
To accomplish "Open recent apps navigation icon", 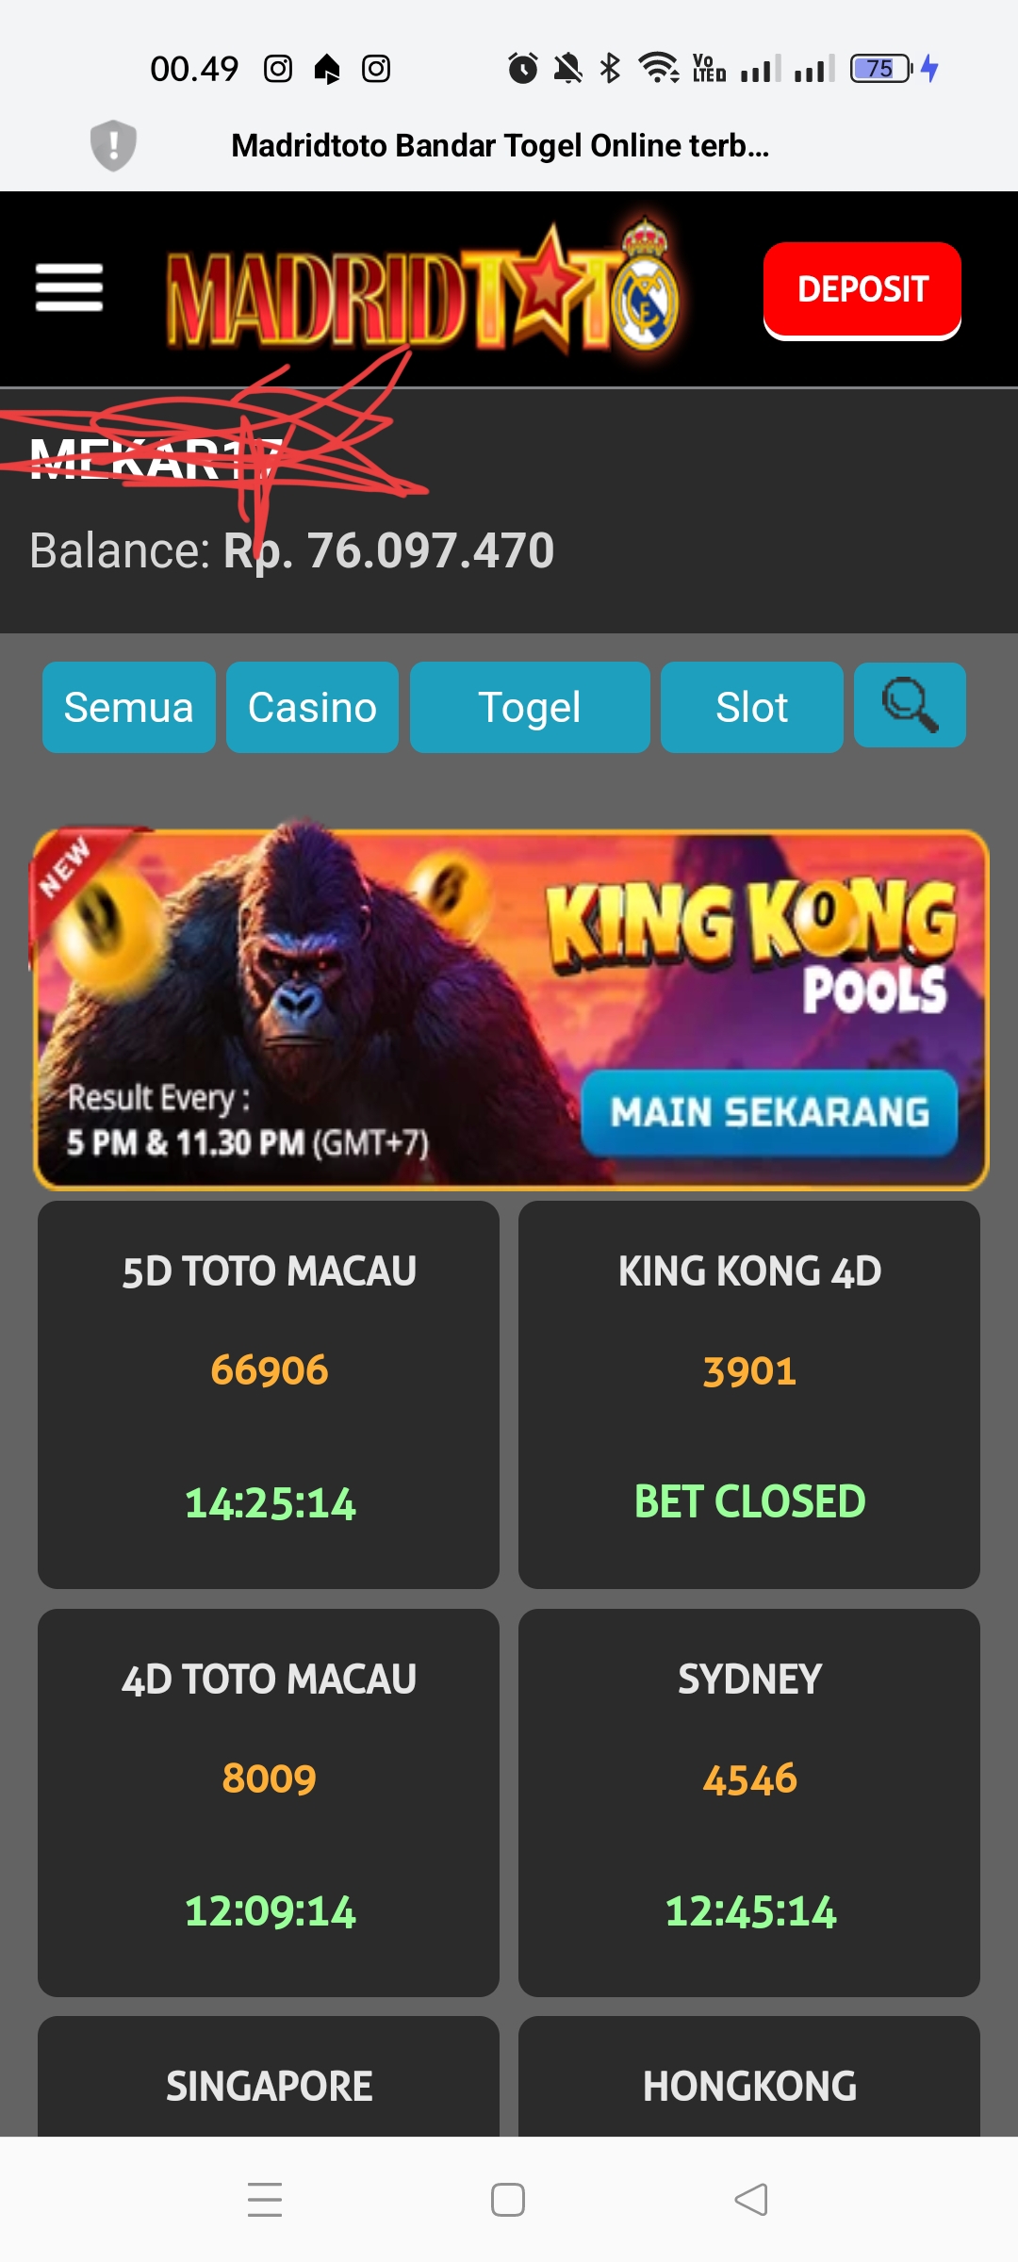I will (x=265, y=2200).
